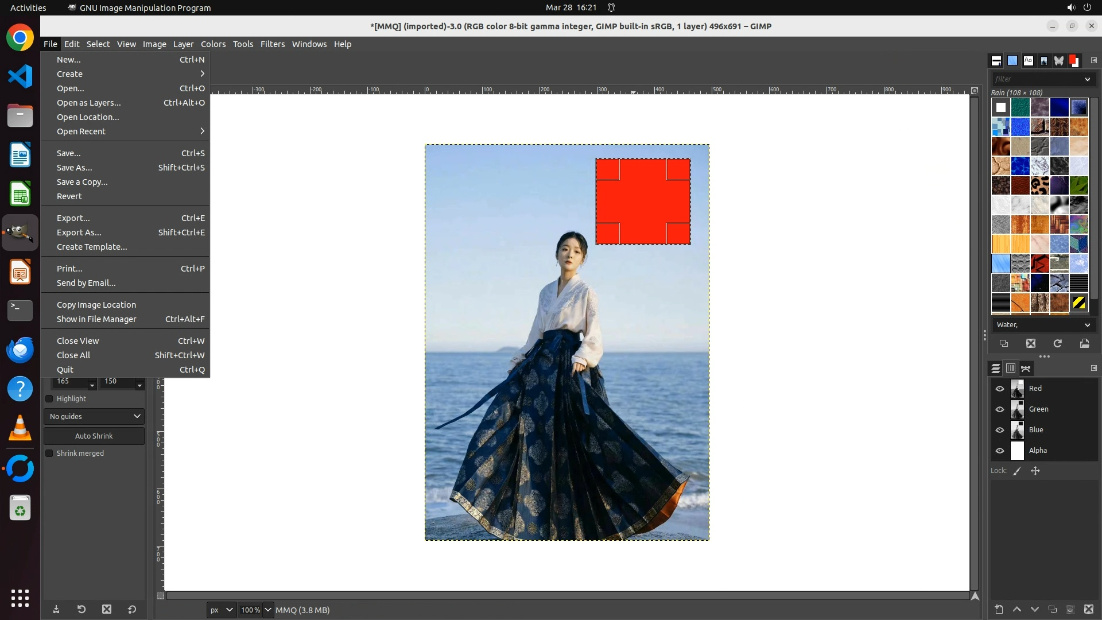
Task: Click Open pattern as image icon
Action: (1084, 343)
